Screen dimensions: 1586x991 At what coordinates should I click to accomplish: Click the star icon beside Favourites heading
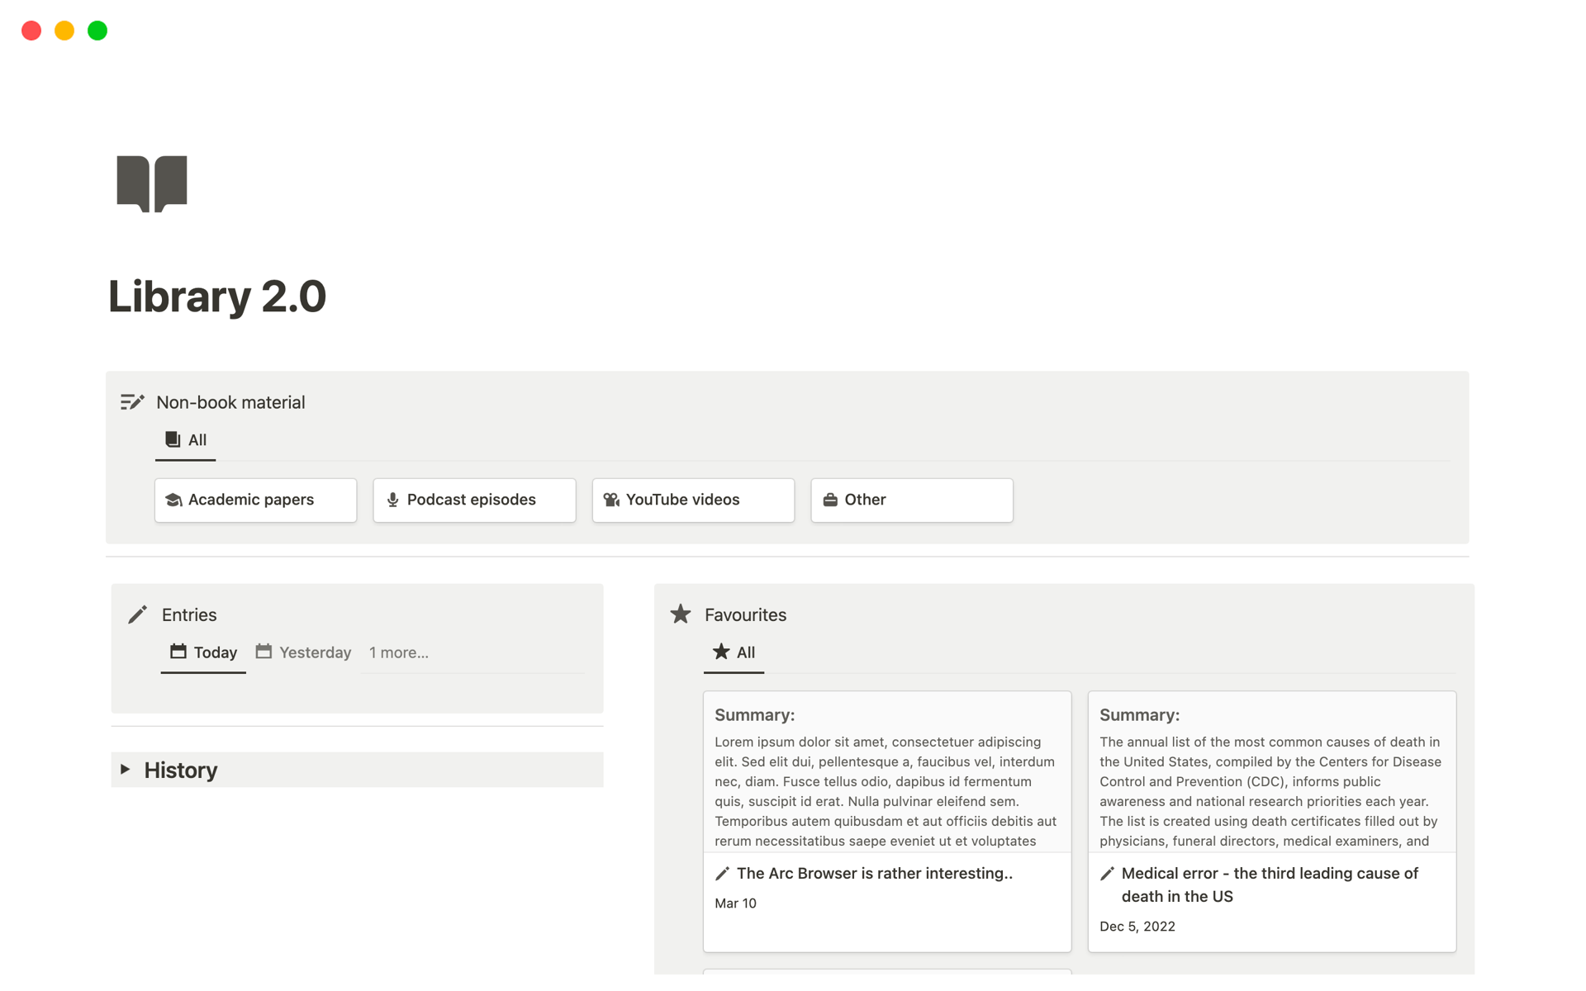(681, 614)
